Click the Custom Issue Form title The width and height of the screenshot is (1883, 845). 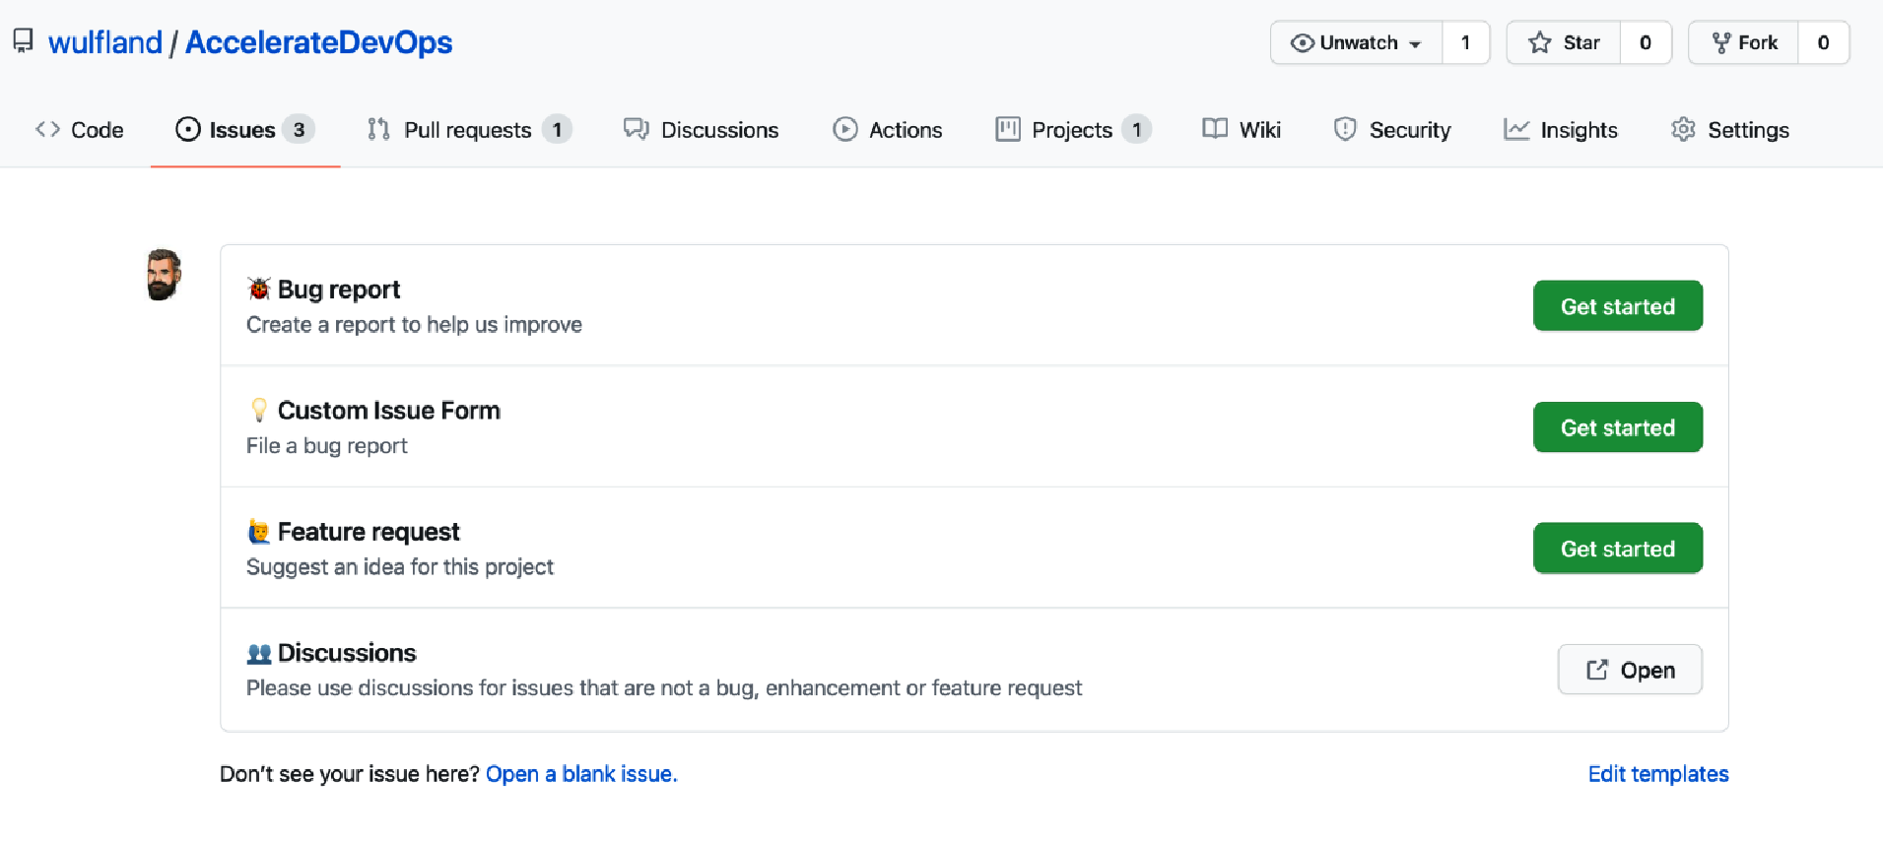click(x=389, y=411)
